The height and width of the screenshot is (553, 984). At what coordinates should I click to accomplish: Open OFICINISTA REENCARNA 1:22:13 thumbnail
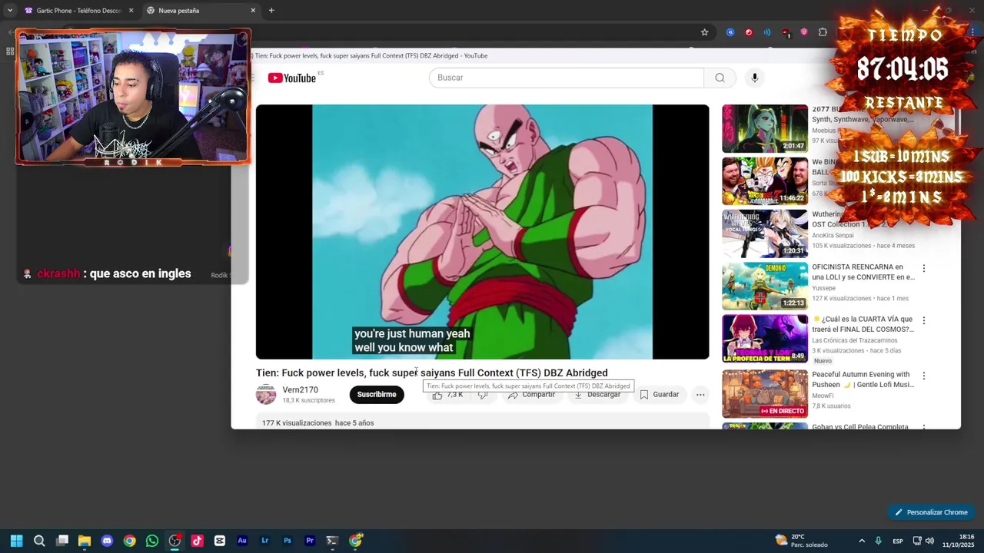(x=765, y=286)
